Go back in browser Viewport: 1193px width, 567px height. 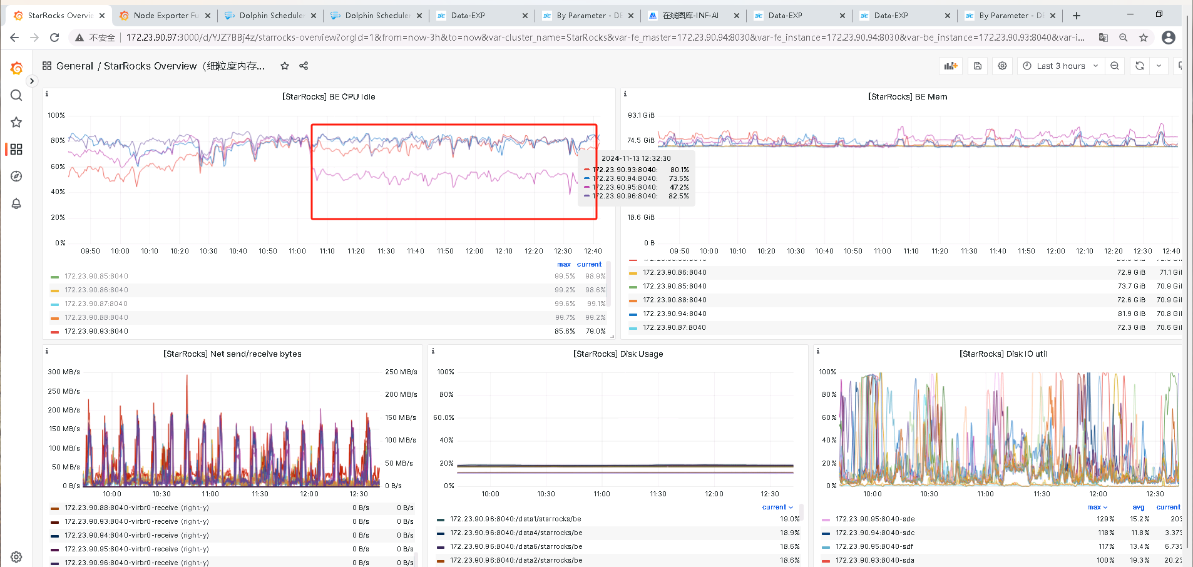coord(14,38)
